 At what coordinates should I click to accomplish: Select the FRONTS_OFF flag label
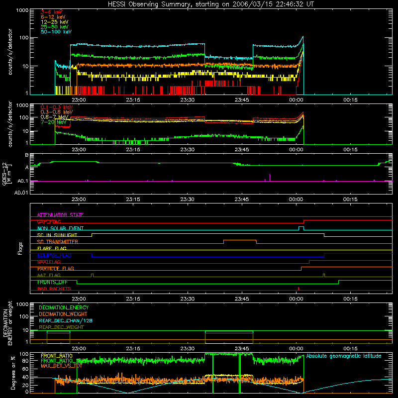click(52, 282)
